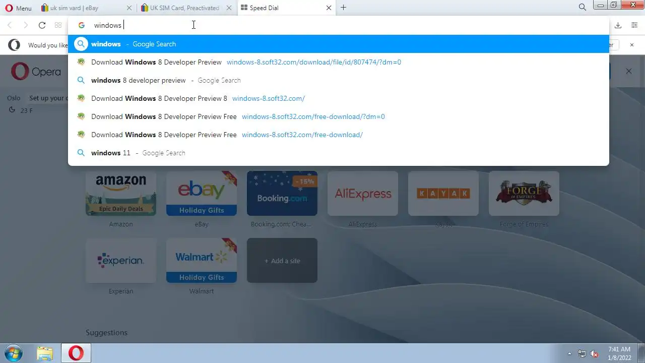Click the Opera logo on Speed Dial page

click(x=36, y=72)
